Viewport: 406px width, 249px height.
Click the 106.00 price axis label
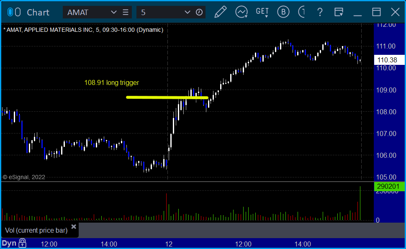tap(386, 155)
